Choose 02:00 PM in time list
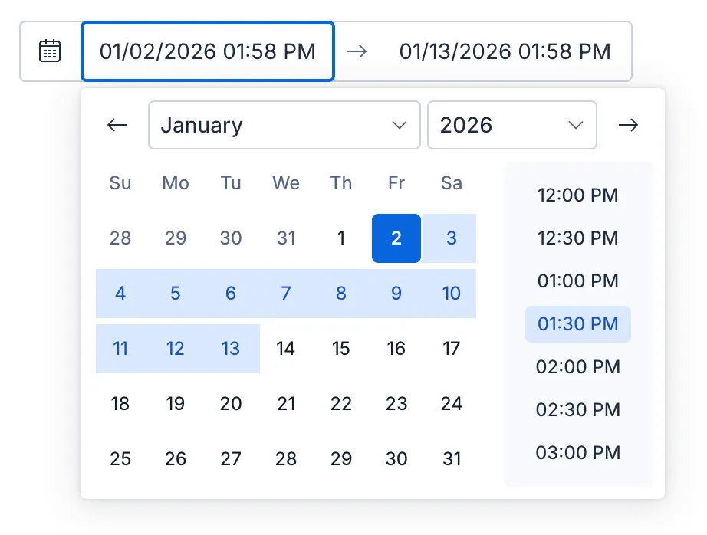The width and height of the screenshot is (707, 535). (x=577, y=367)
